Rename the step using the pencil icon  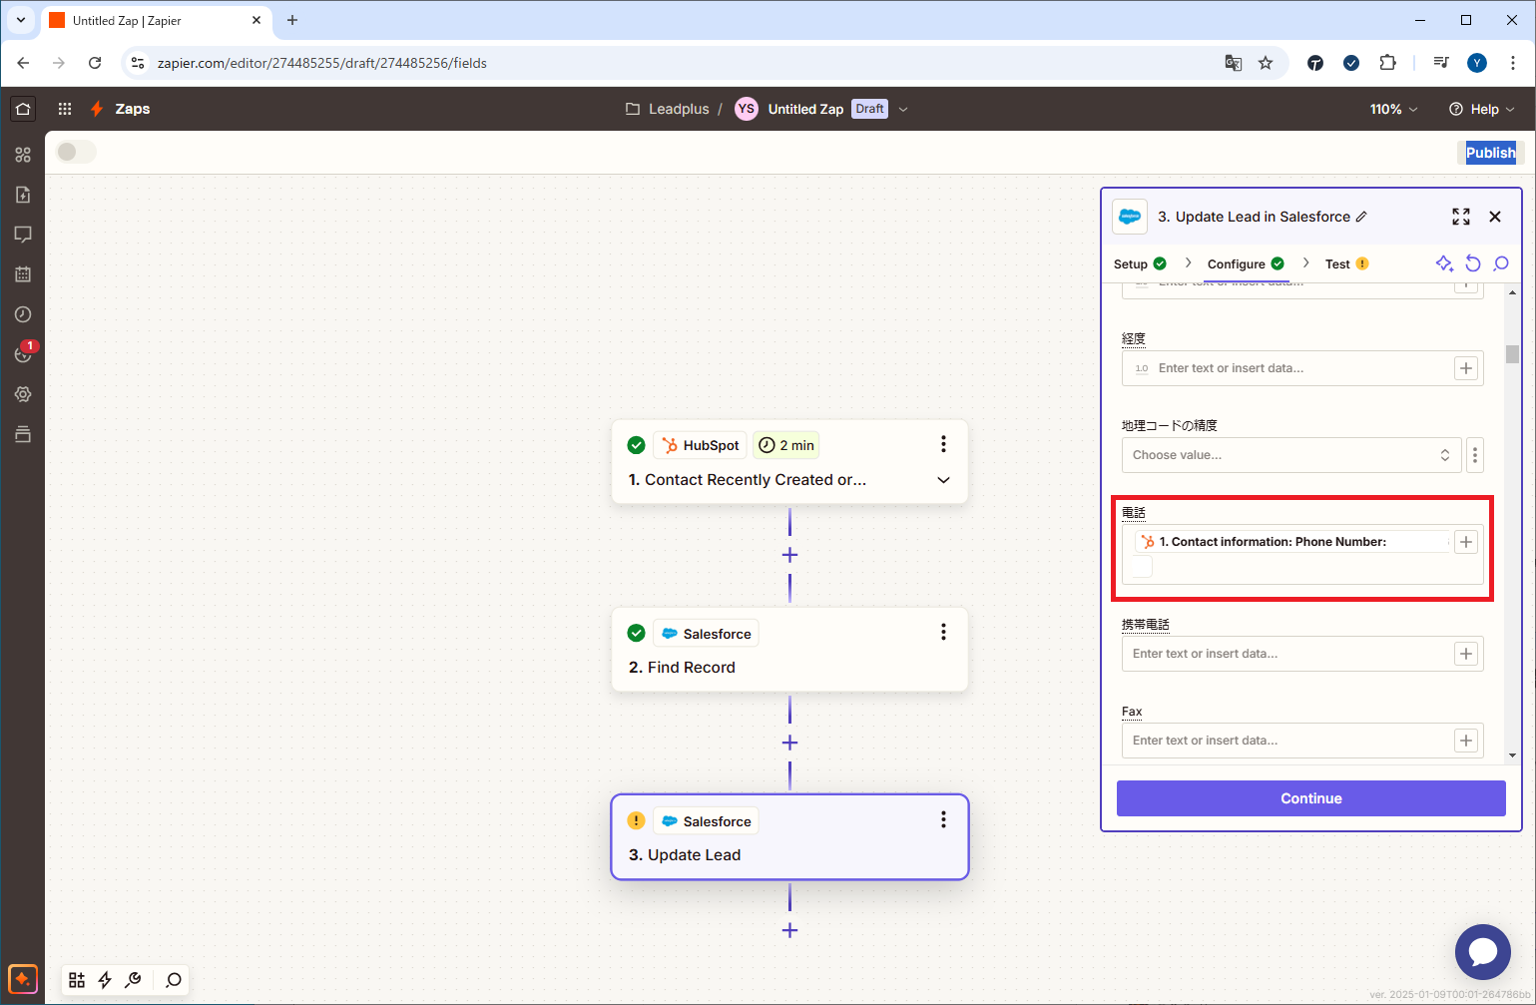coord(1361,217)
